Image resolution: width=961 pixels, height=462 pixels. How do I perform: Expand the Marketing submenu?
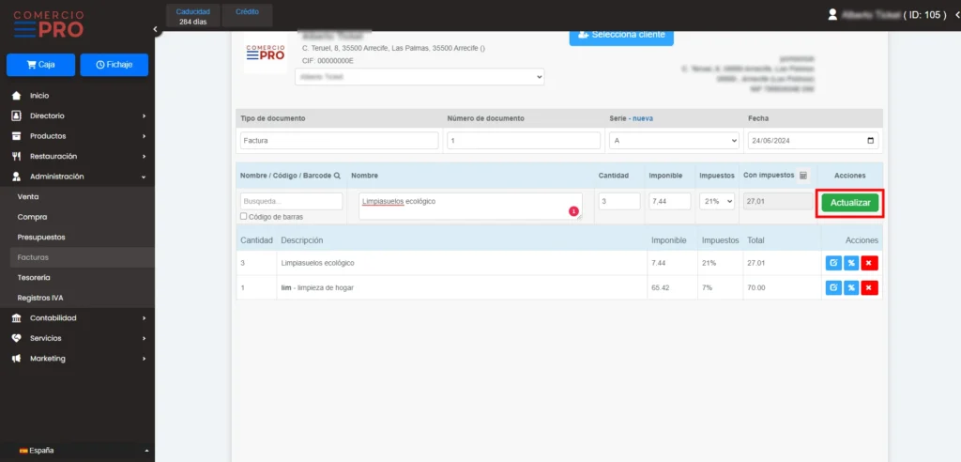144,359
